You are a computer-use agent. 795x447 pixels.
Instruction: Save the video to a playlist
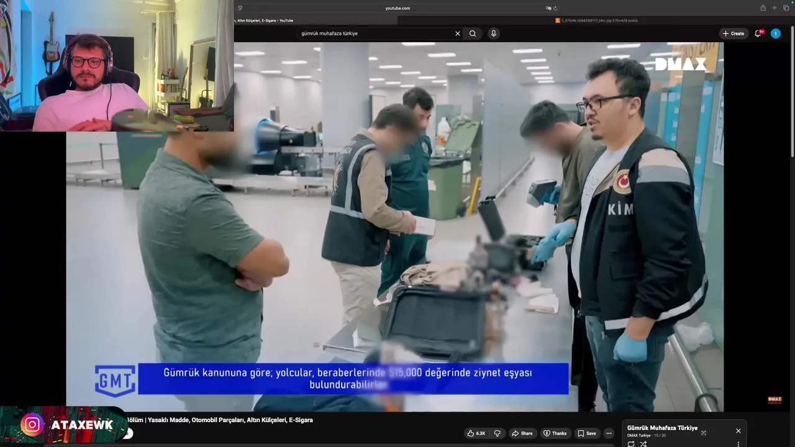pyautogui.click(x=586, y=433)
